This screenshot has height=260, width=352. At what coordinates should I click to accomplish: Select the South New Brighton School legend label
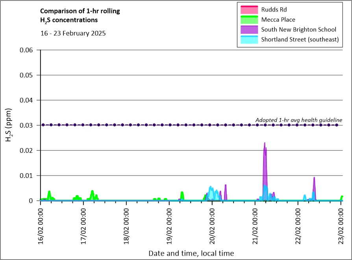[x=298, y=29]
